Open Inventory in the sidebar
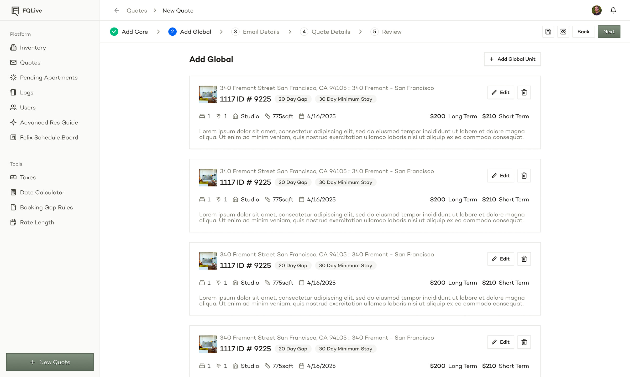The image size is (630, 377). pos(28,47)
